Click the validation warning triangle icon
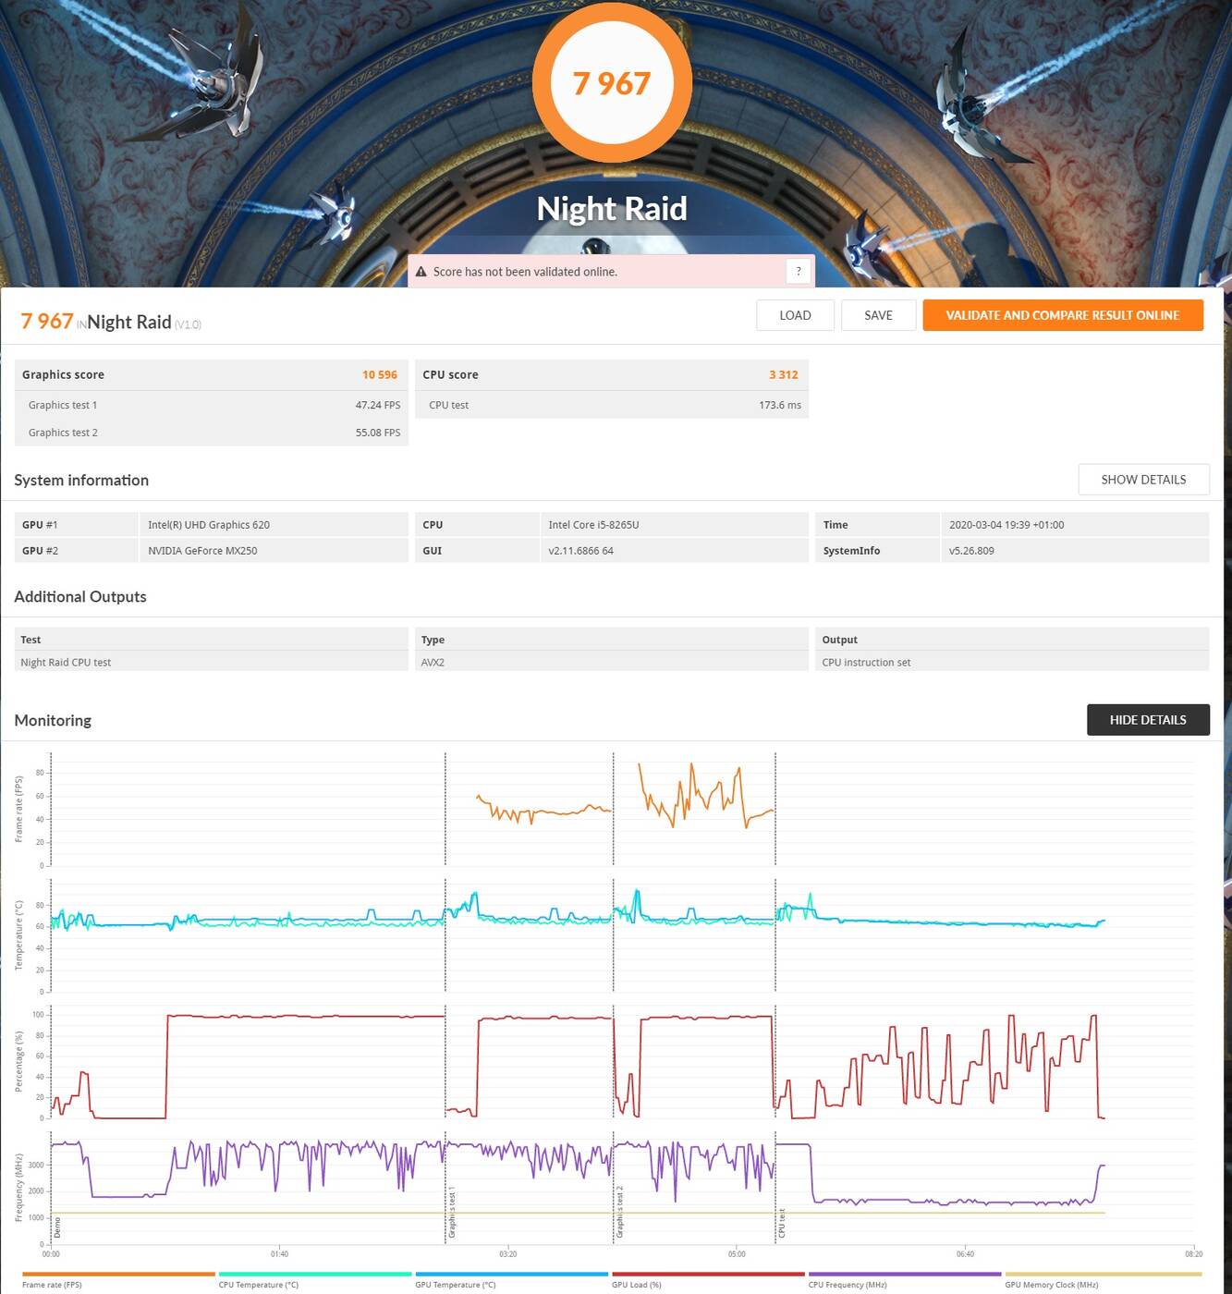This screenshot has width=1232, height=1294. (x=421, y=272)
